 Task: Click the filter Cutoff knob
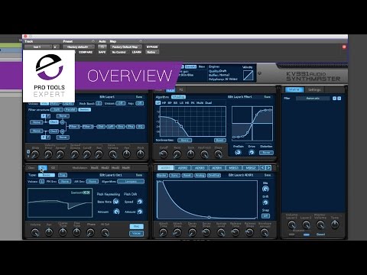(164, 154)
